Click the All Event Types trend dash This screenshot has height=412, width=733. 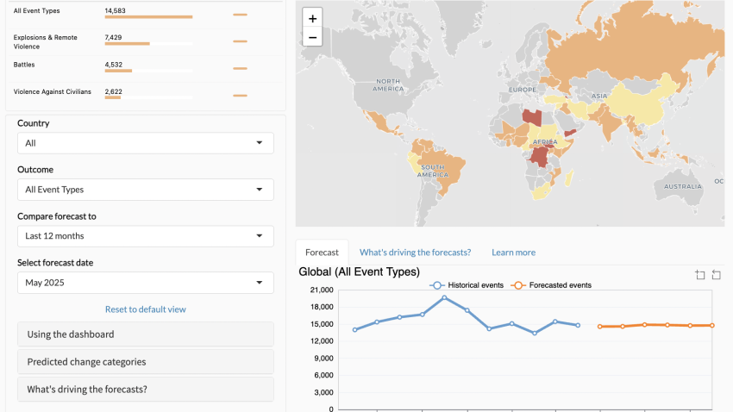point(240,15)
